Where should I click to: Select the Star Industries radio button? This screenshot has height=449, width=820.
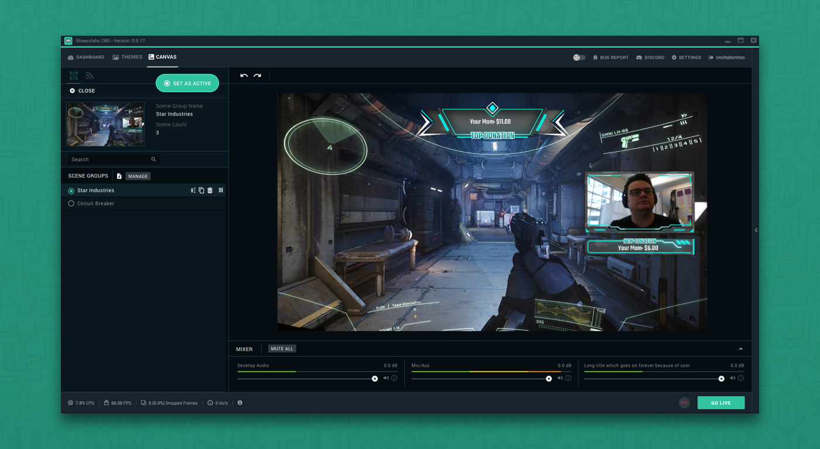[71, 191]
